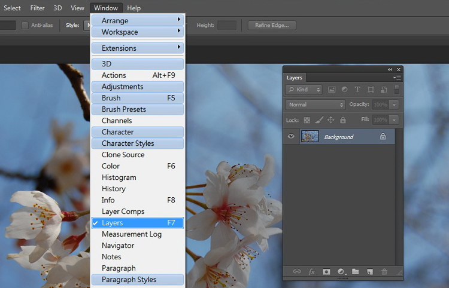The image size is (449, 288).
Task: Create a new layer icon
Action: tap(370, 271)
